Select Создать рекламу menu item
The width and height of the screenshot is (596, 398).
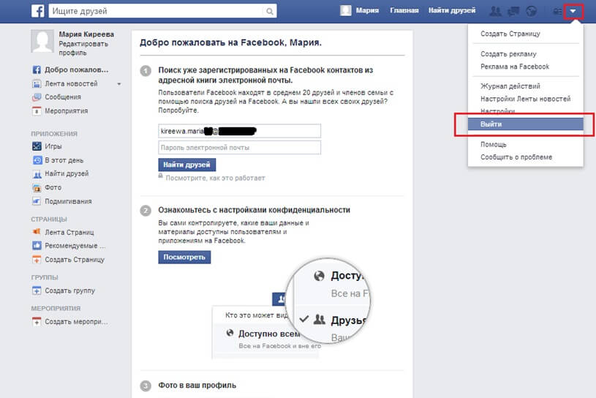click(x=508, y=54)
